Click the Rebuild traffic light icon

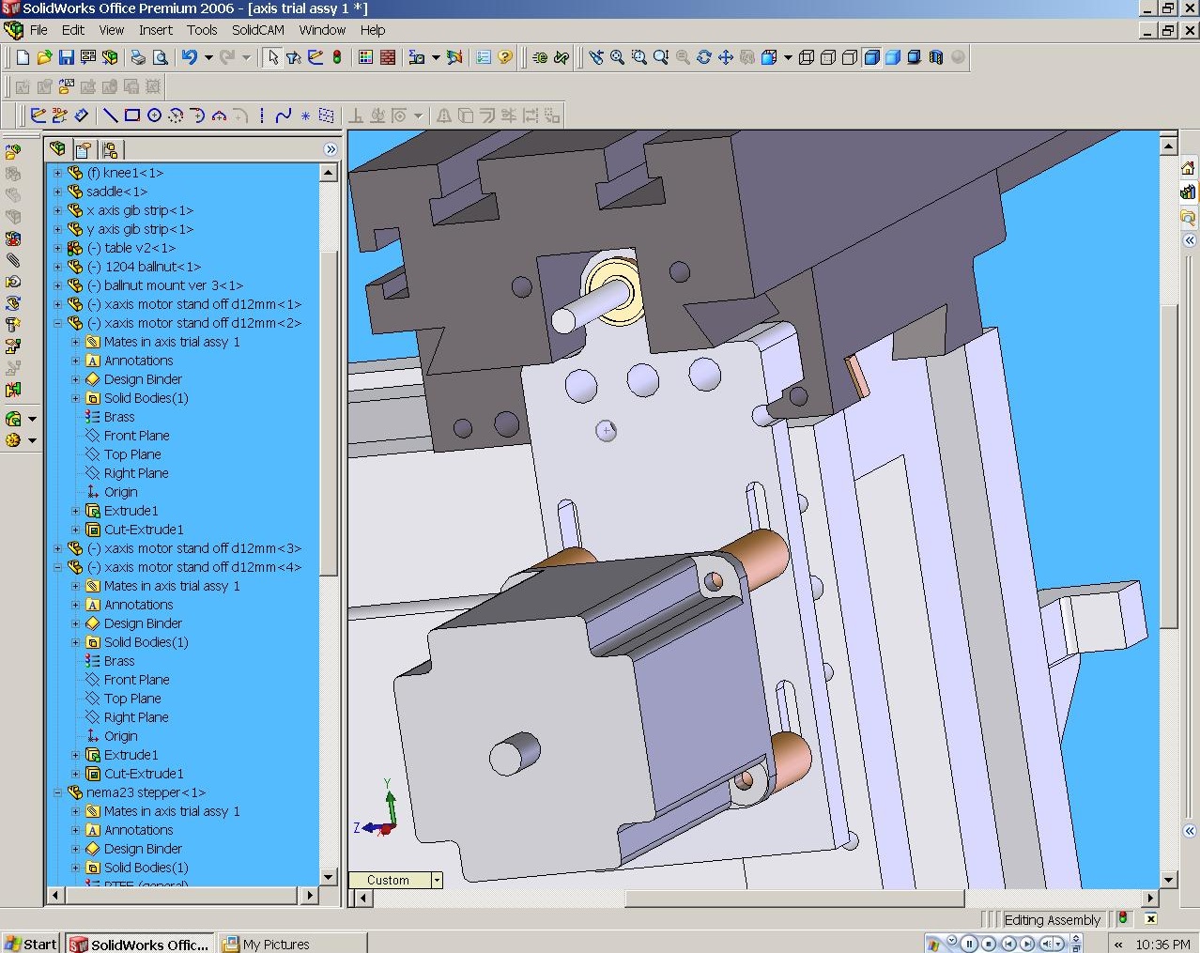[x=337, y=57]
